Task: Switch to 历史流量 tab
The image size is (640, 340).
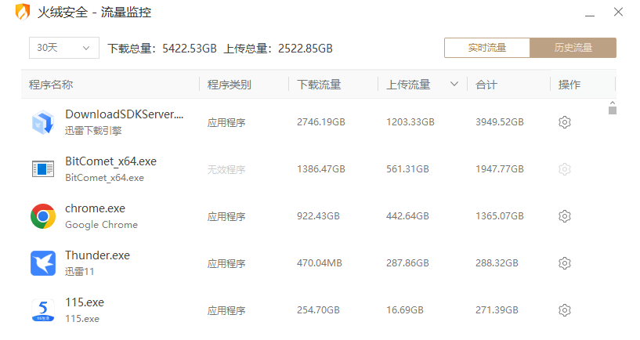Action: [573, 48]
